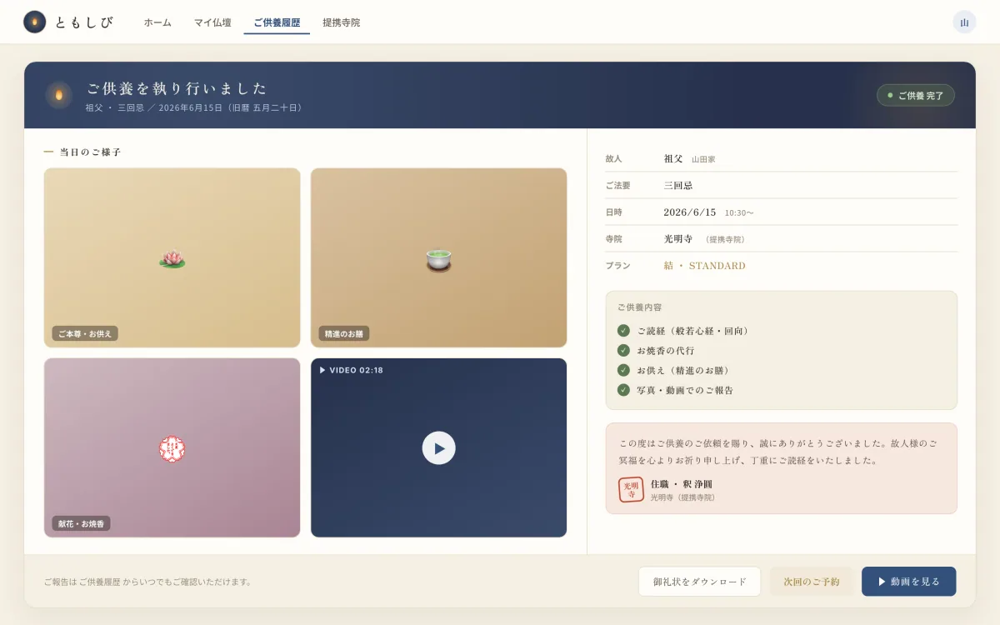Open the 献花・お焼香 photo thumbnail

(172, 447)
